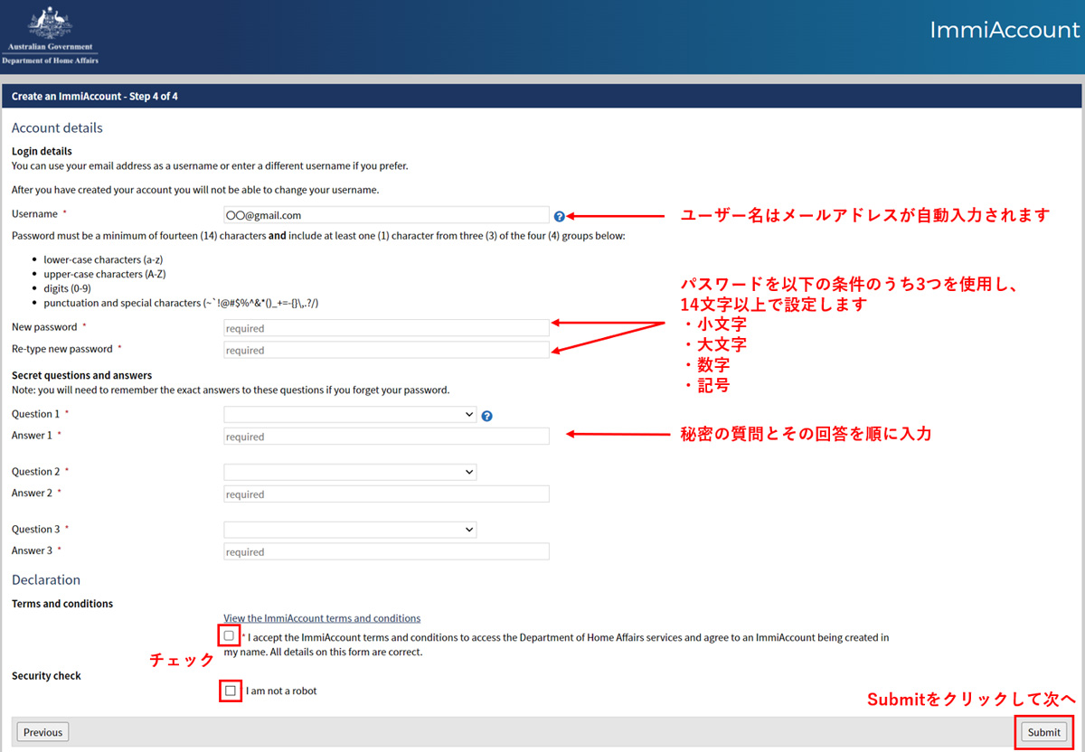Tick the accept terms and conditions checkbox

[229, 635]
